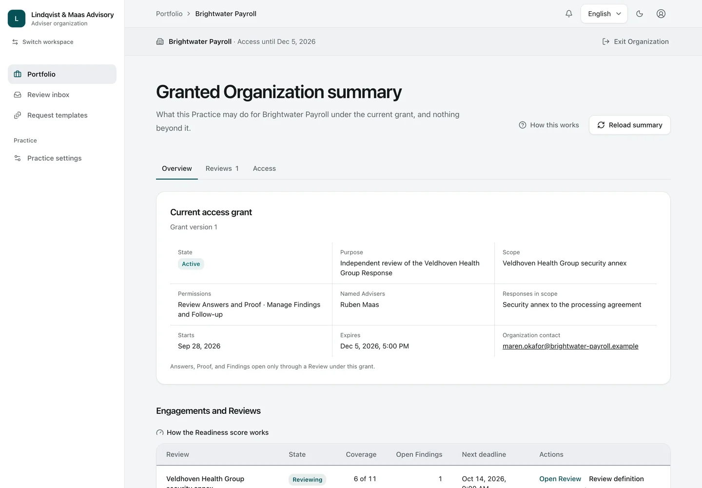
Task: Click the Exit Organization door icon
Action: (606, 41)
